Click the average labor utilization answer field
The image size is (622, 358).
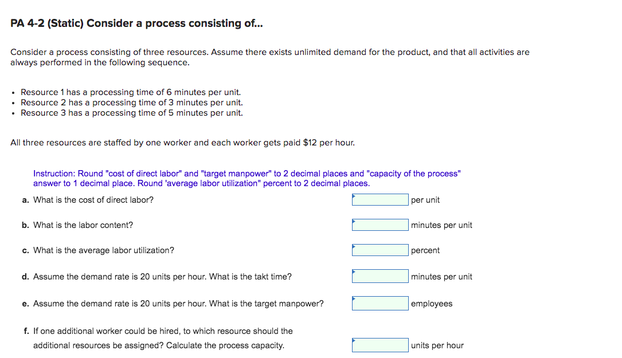click(380, 250)
